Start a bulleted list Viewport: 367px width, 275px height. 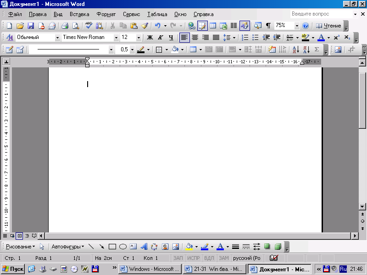[256, 38]
